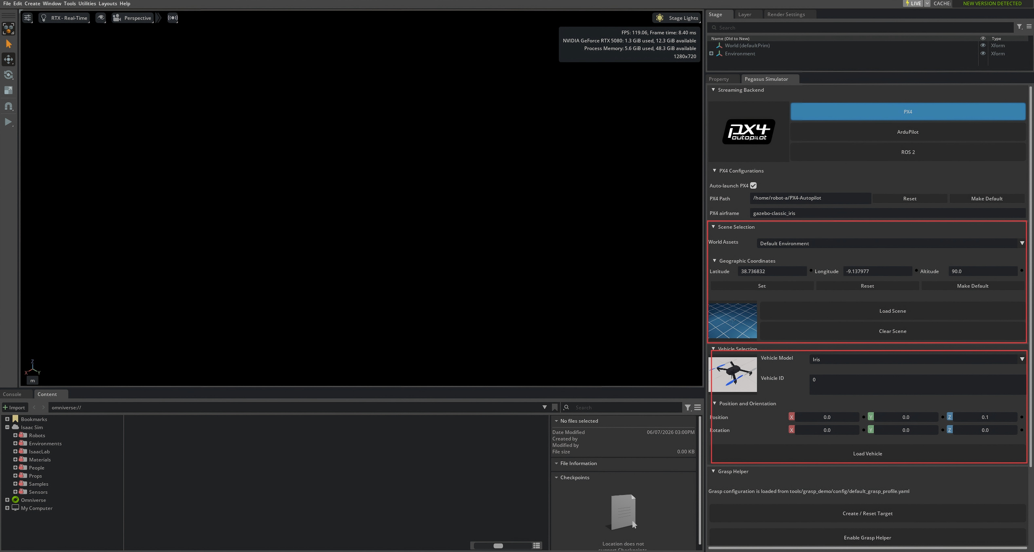
Task: Collapse the Streaming Backend section
Action: 713,90
